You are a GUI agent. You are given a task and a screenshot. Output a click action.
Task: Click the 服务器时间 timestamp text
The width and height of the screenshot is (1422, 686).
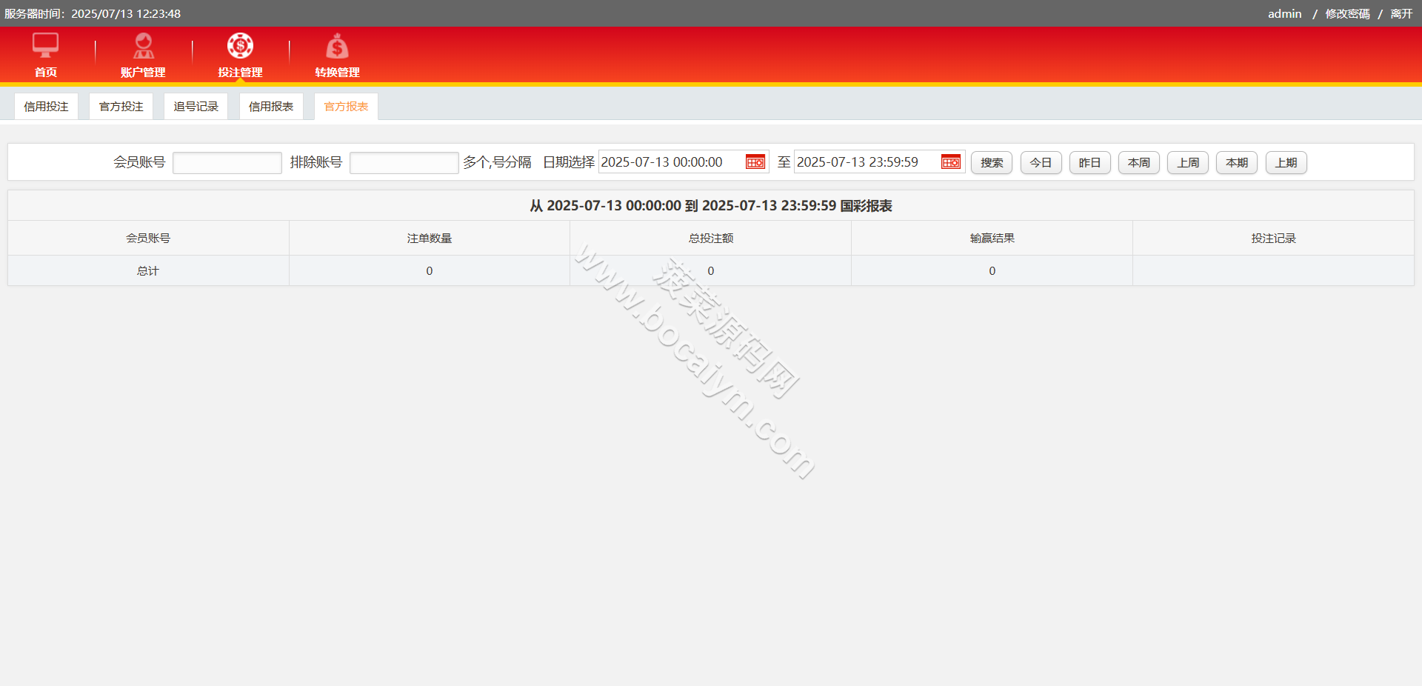pyautogui.click(x=93, y=13)
